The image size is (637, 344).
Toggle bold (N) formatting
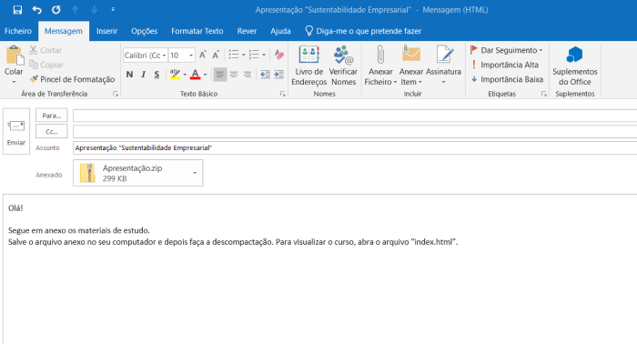click(129, 75)
